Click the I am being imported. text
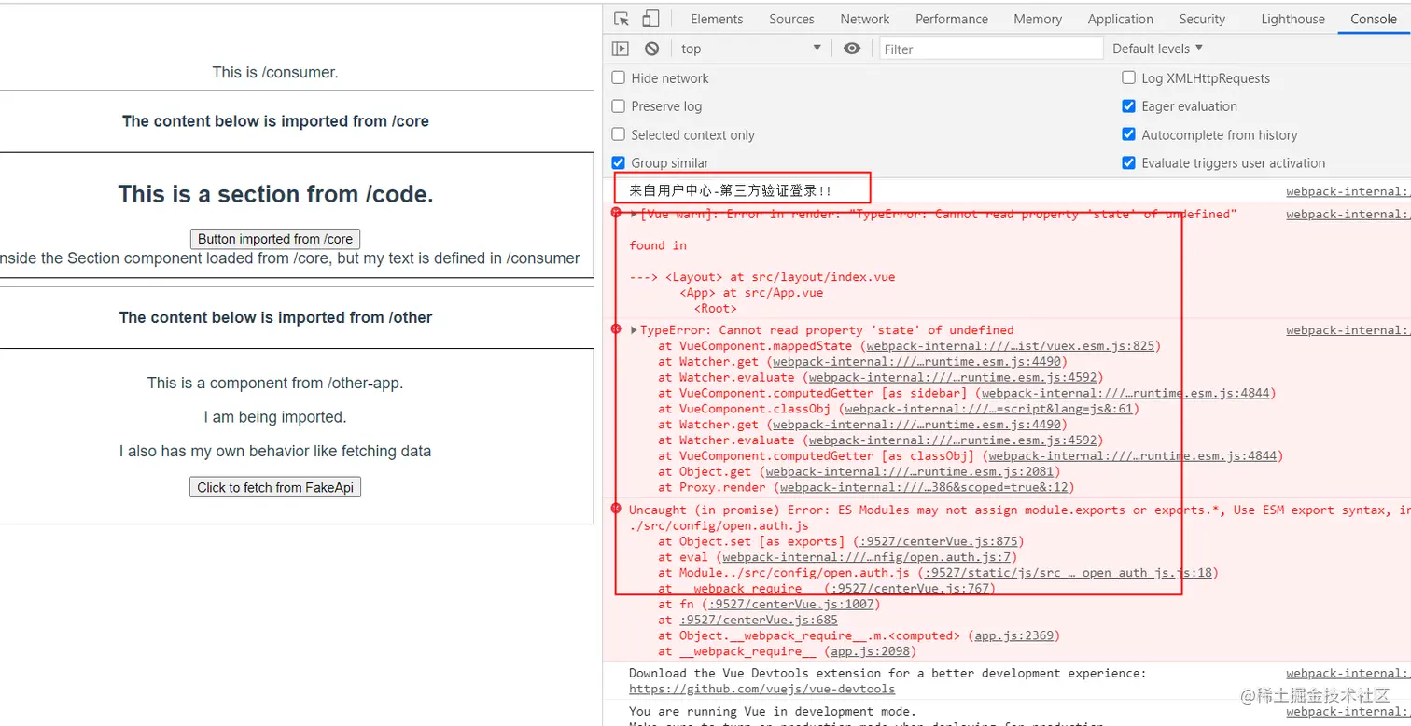This screenshot has width=1411, height=726. [x=275, y=417]
